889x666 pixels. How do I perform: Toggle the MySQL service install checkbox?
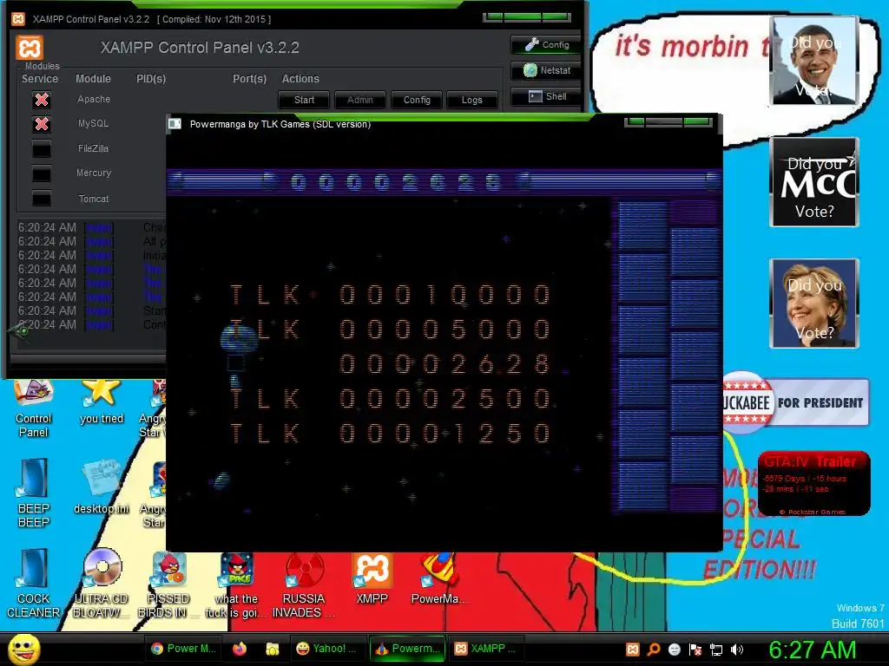point(42,124)
